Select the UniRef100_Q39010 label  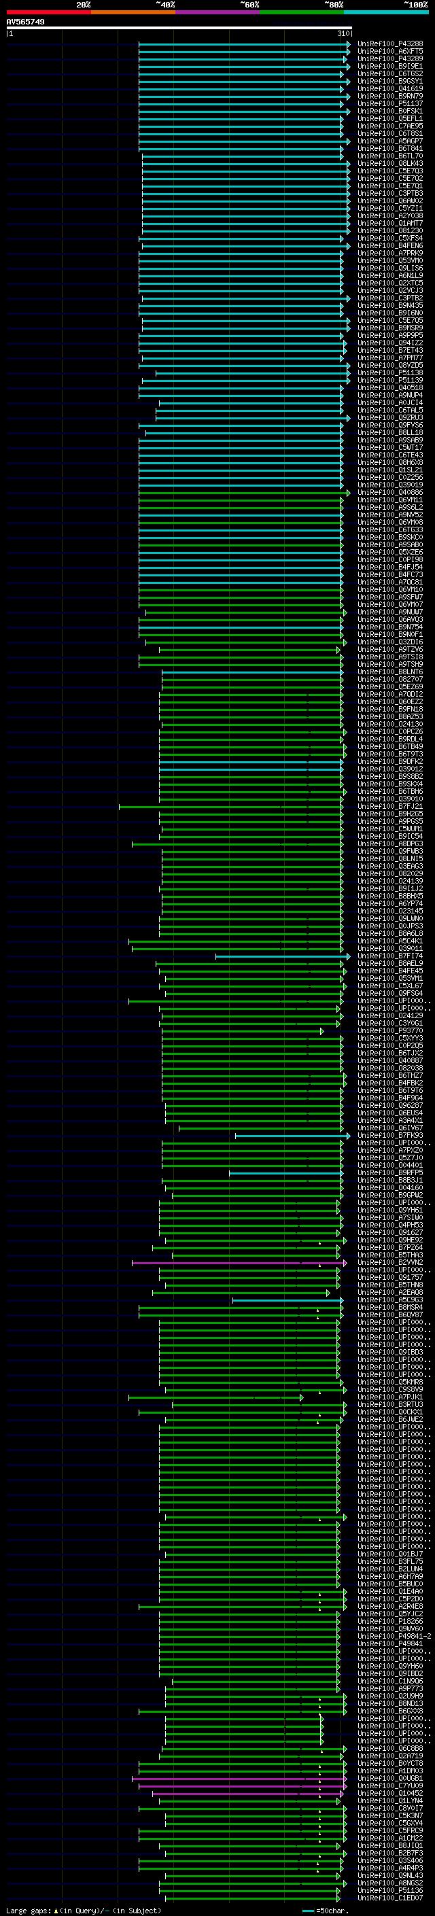tap(390, 799)
